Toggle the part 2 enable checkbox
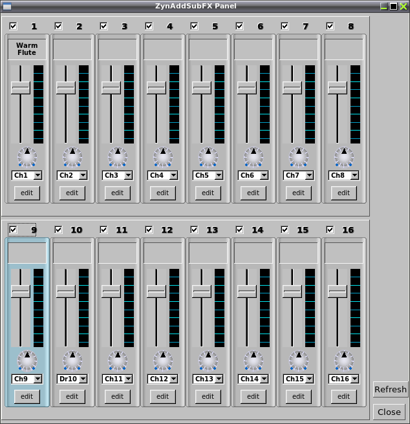Screen dimensions: 410x424 click(58, 26)
